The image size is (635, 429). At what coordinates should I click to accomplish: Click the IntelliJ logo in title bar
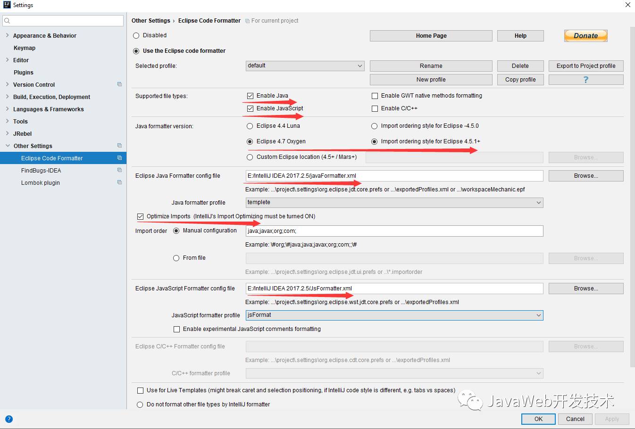(x=7, y=5)
